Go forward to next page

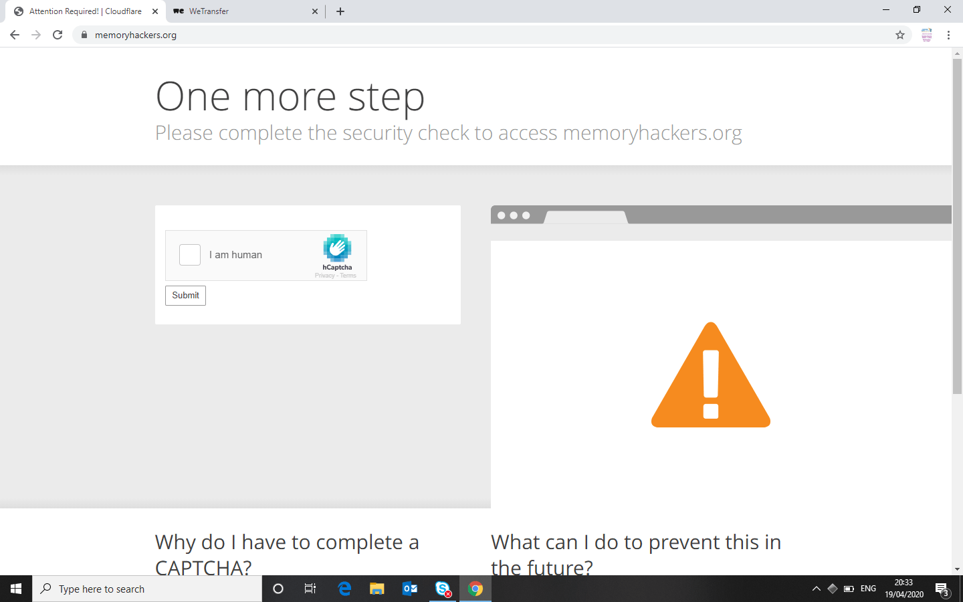click(x=36, y=35)
